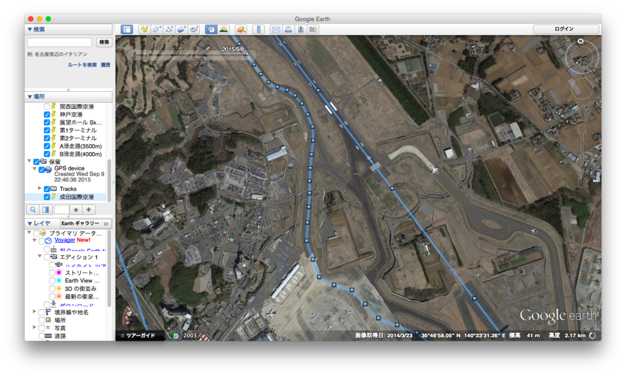The height and width of the screenshot is (376, 626).
Task: Uncheck B滑走路(4000m) checkbox
Action: coord(47,154)
